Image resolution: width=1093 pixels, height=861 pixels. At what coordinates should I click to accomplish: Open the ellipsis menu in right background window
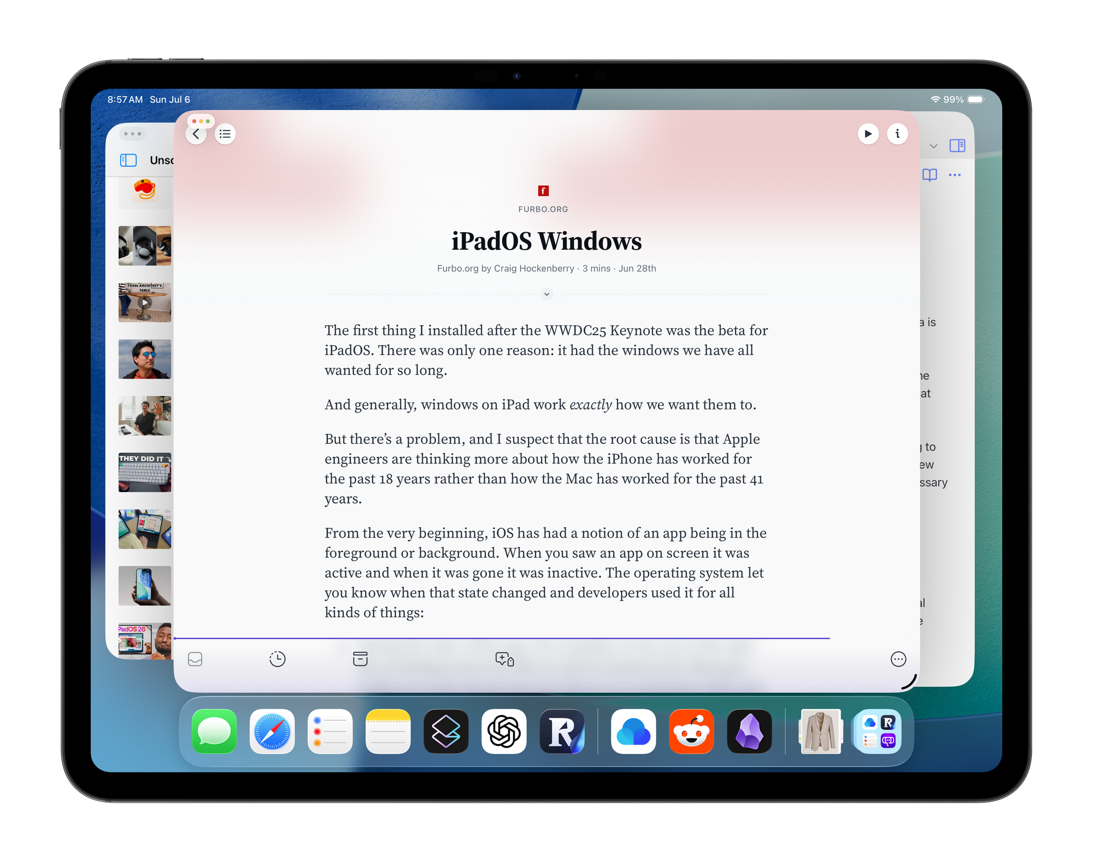pos(955,175)
